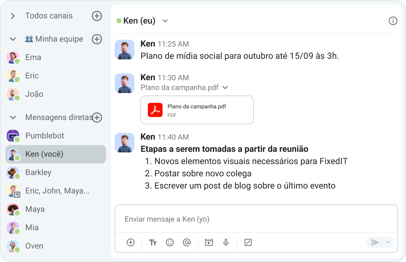Click the drawing board icon in the composer
This screenshot has height=262, width=406.
tap(248, 242)
